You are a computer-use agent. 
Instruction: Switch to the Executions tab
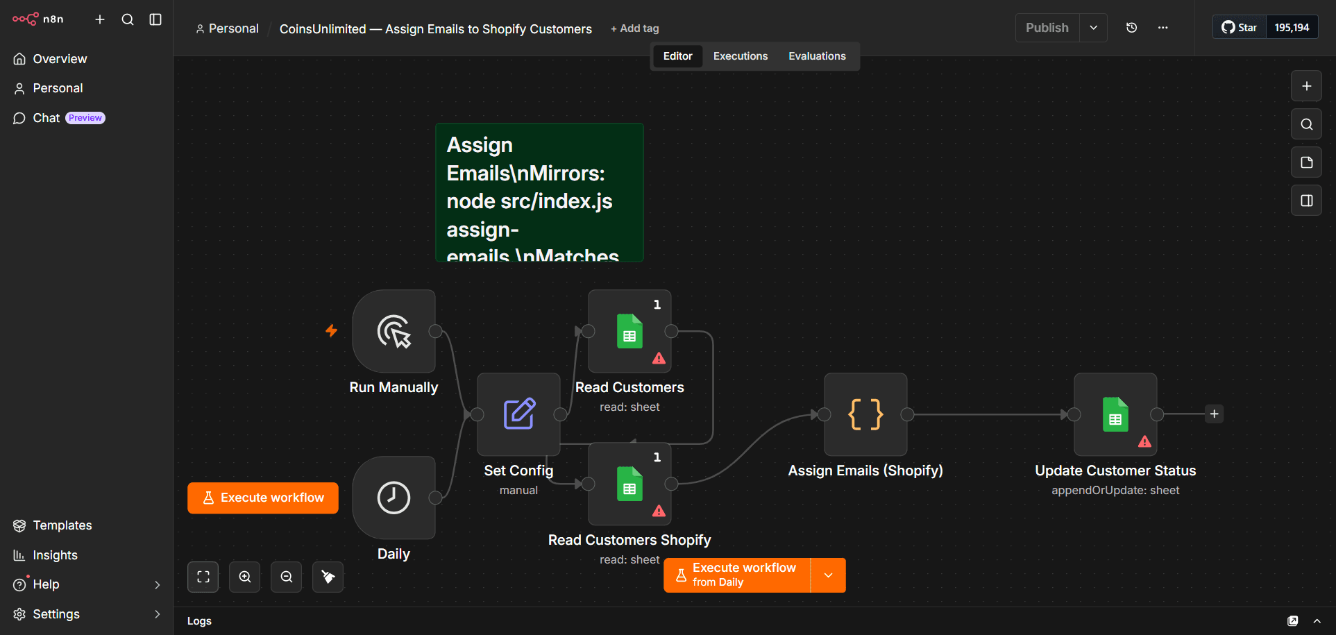(741, 56)
